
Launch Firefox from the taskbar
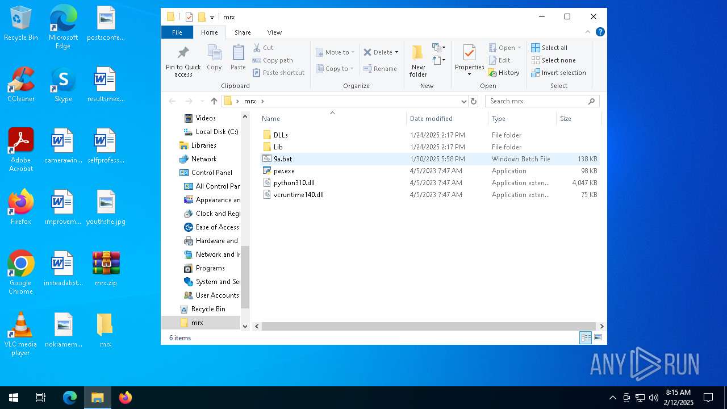click(x=126, y=398)
